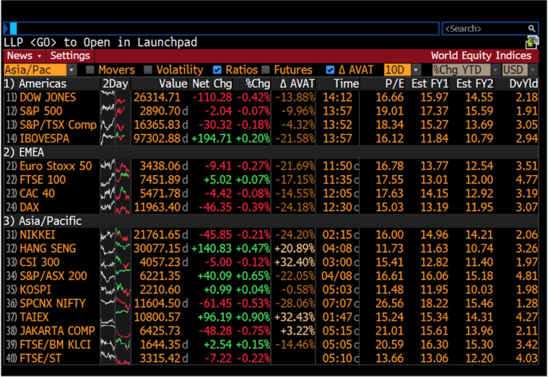Screen dimensions: 548x377
Task: Select the 3) Asia/Pacific section header
Action: coord(43,221)
